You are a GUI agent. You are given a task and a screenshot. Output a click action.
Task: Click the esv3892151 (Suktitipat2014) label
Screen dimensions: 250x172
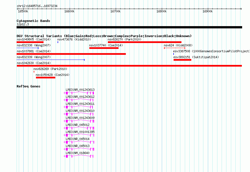click(x=196, y=57)
